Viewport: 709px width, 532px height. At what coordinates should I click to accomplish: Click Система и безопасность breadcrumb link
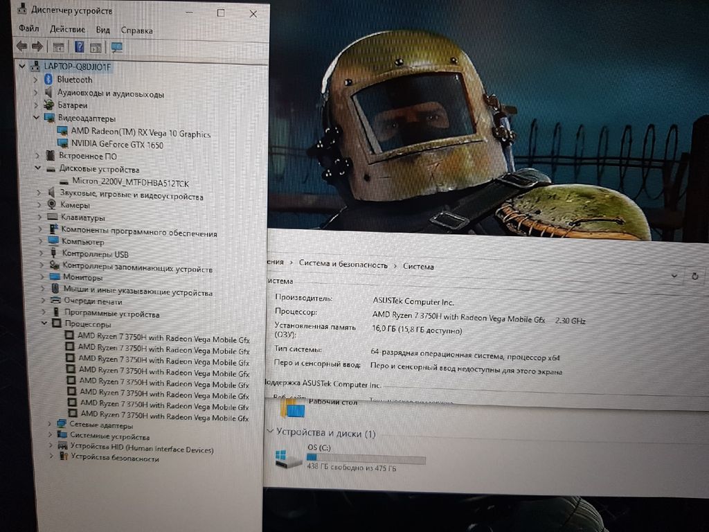(343, 264)
